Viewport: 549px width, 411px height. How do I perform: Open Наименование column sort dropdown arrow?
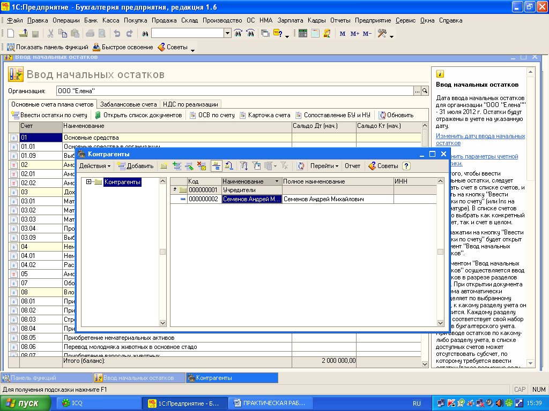(277, 181)
